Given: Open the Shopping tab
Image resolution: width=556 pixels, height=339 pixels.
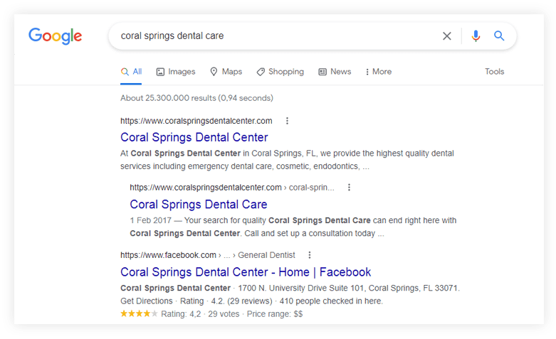Looking at the screenshot, I should pyautogui.click(x=280, y=72).
